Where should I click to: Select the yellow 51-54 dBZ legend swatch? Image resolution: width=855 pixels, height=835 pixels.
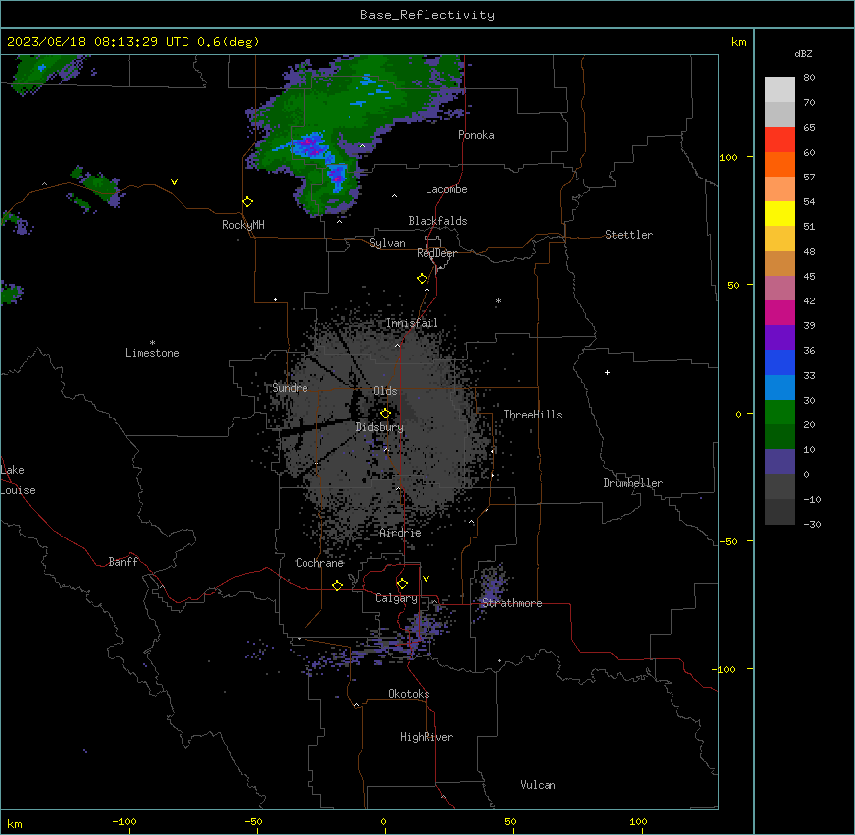pyautogui.click(x=780, y=213)
